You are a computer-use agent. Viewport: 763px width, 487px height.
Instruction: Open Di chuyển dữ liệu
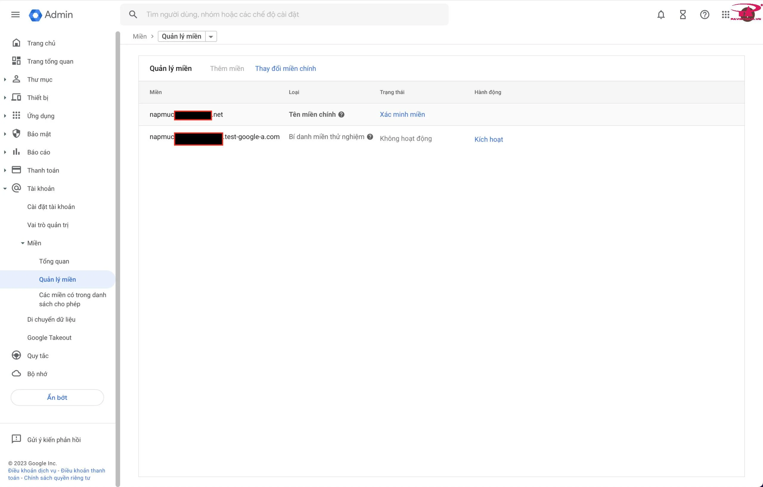(51, 319)
